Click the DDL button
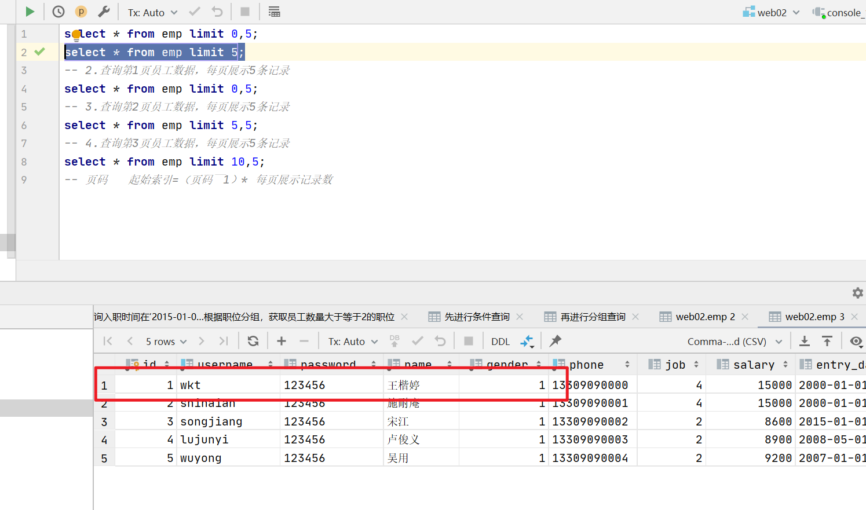This screenshot has height=510, width=866. tap(500, 342)
